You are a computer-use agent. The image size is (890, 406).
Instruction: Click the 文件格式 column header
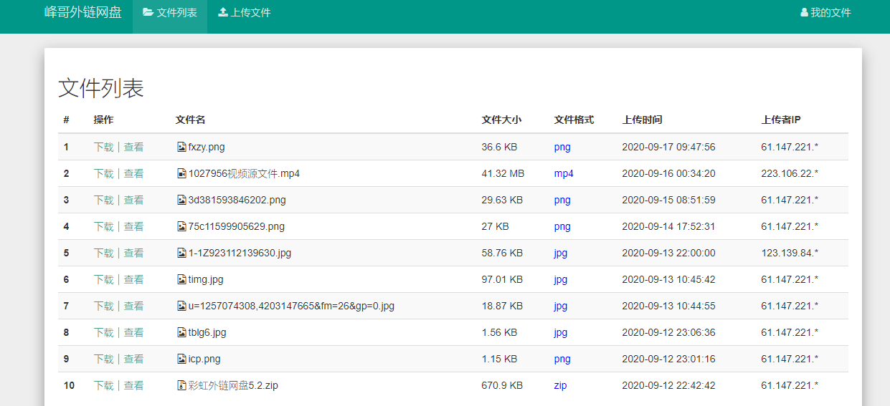tap(574, 120)
